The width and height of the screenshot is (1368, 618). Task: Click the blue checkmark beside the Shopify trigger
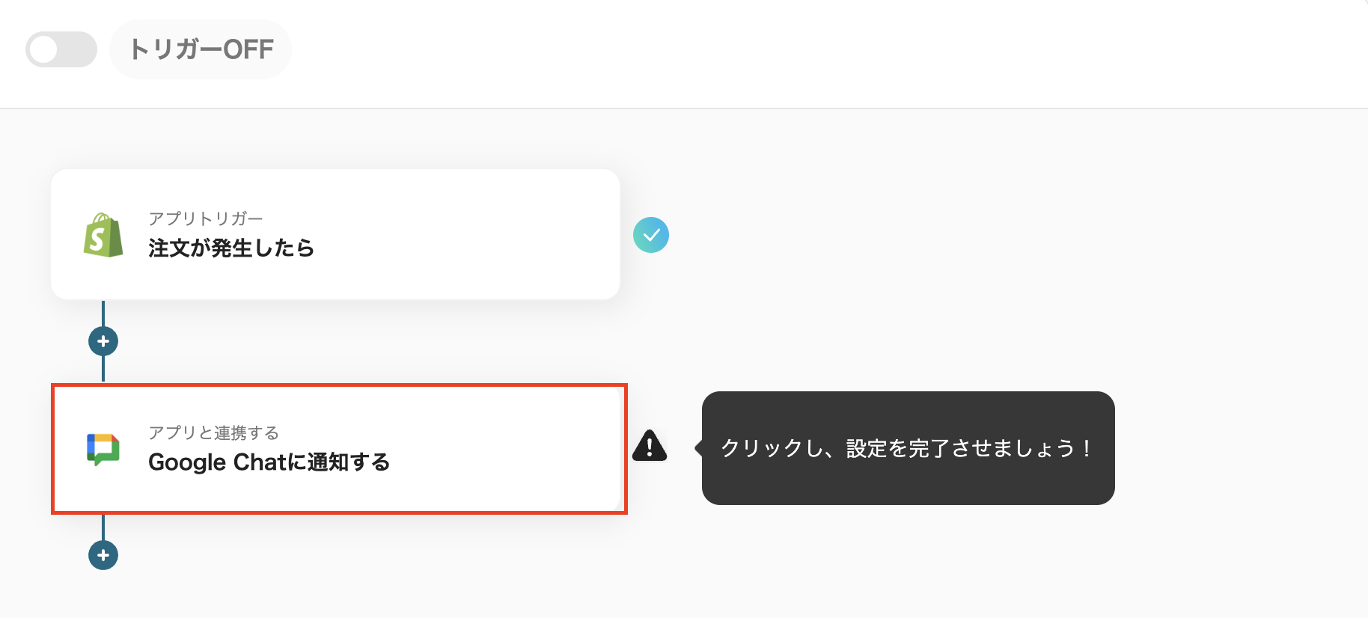[x=650, y=234]
